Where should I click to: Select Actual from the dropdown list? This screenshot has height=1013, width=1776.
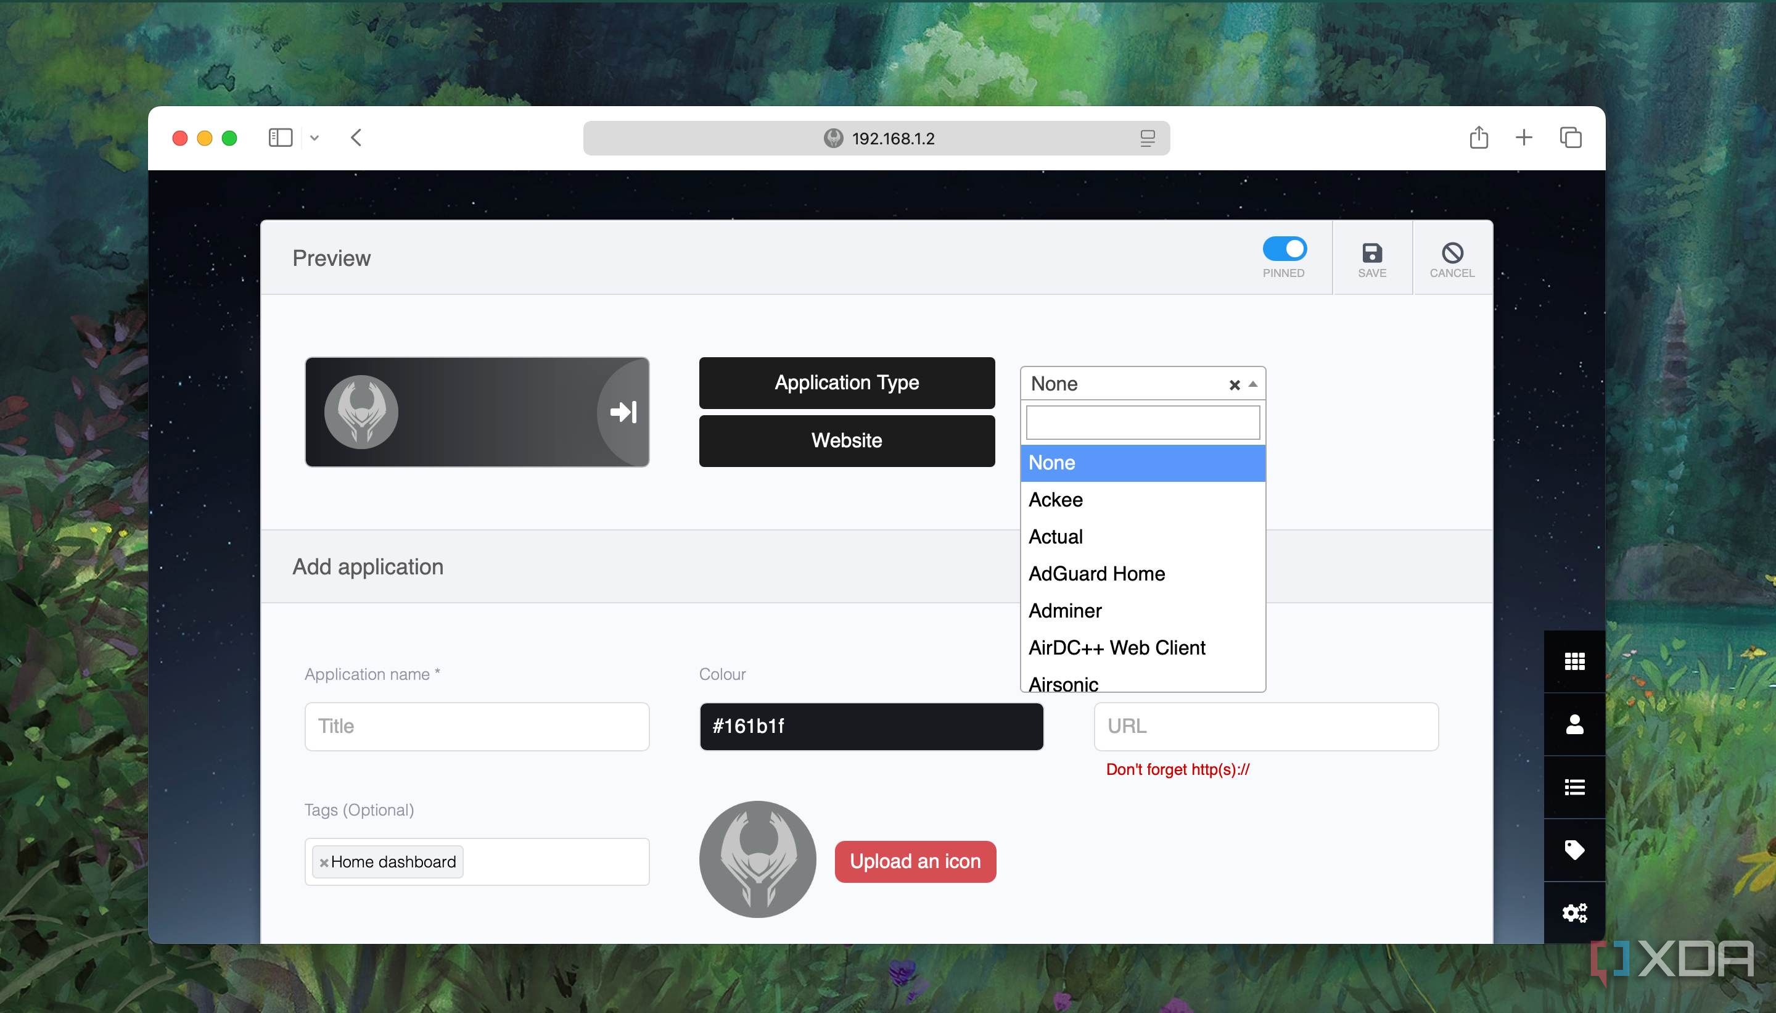tap(1143, 536)
